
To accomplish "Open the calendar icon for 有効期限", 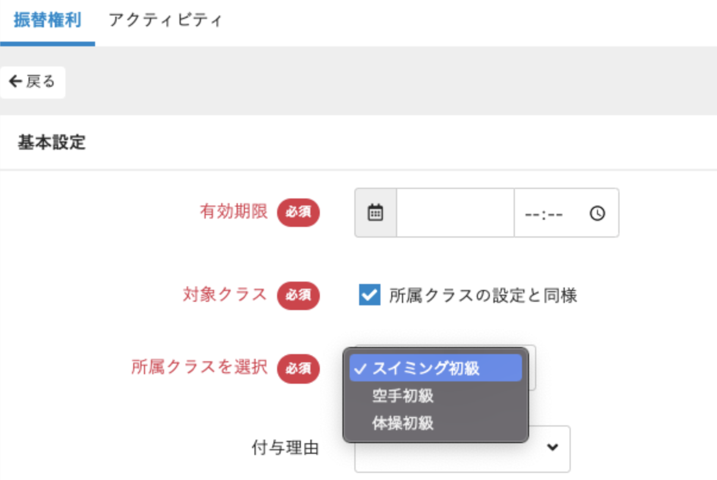I will 375,213.
